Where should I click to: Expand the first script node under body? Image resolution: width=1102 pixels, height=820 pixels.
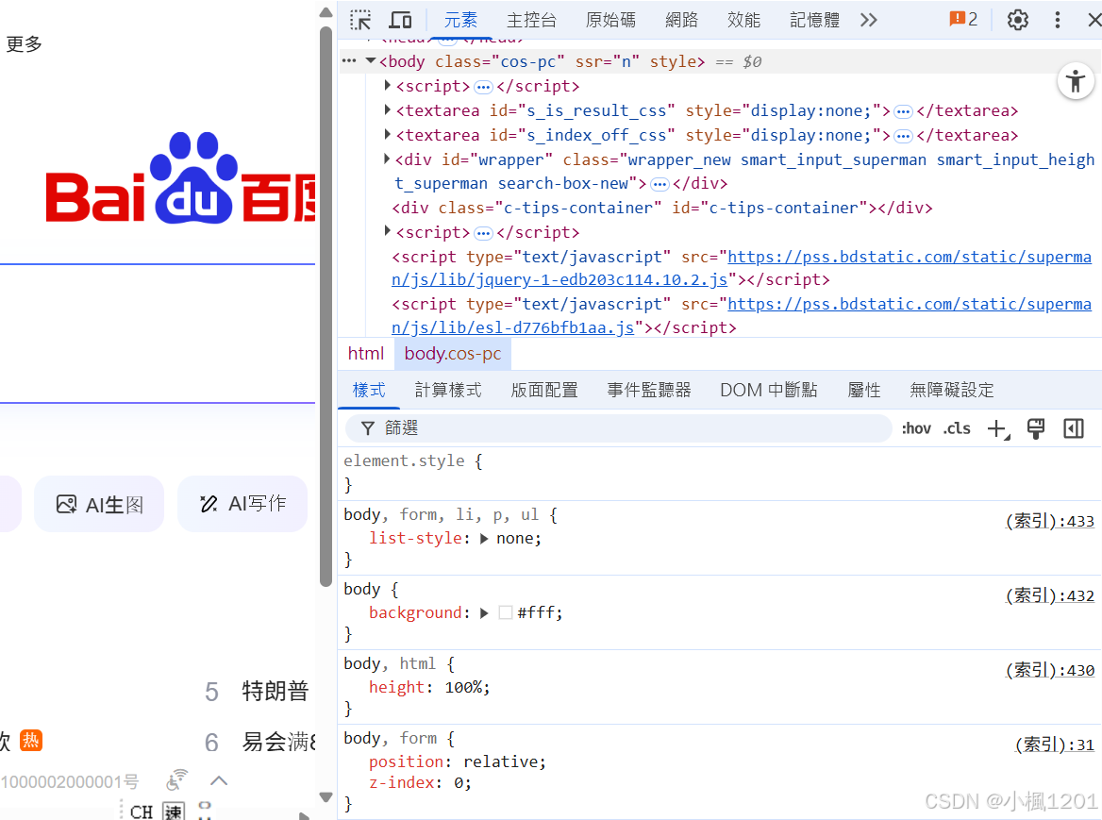click(387, 86)
